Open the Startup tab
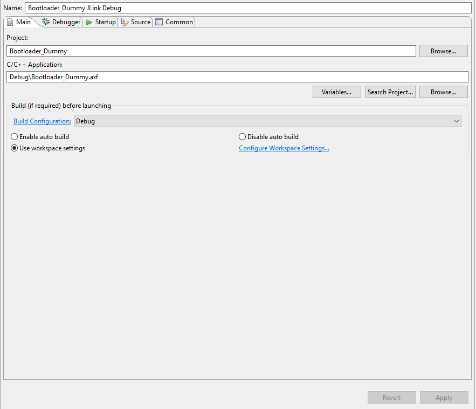The image size is (476, 409). click(101, 22)
